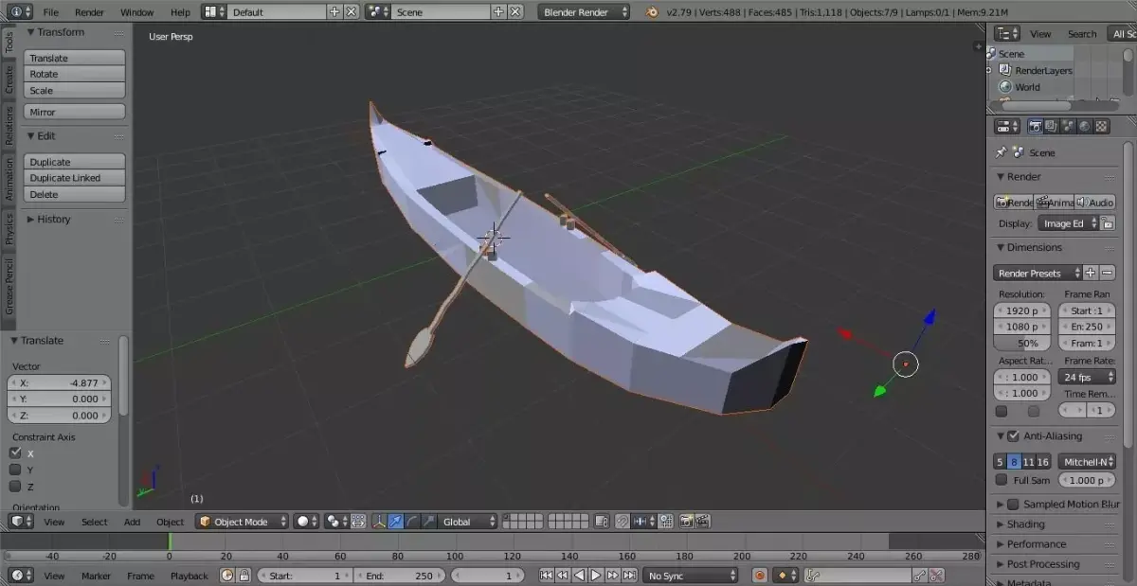The width and height of the screenshot is (1137, 586).
Task: Click the Mirror button
Action: tap(74, 112)
